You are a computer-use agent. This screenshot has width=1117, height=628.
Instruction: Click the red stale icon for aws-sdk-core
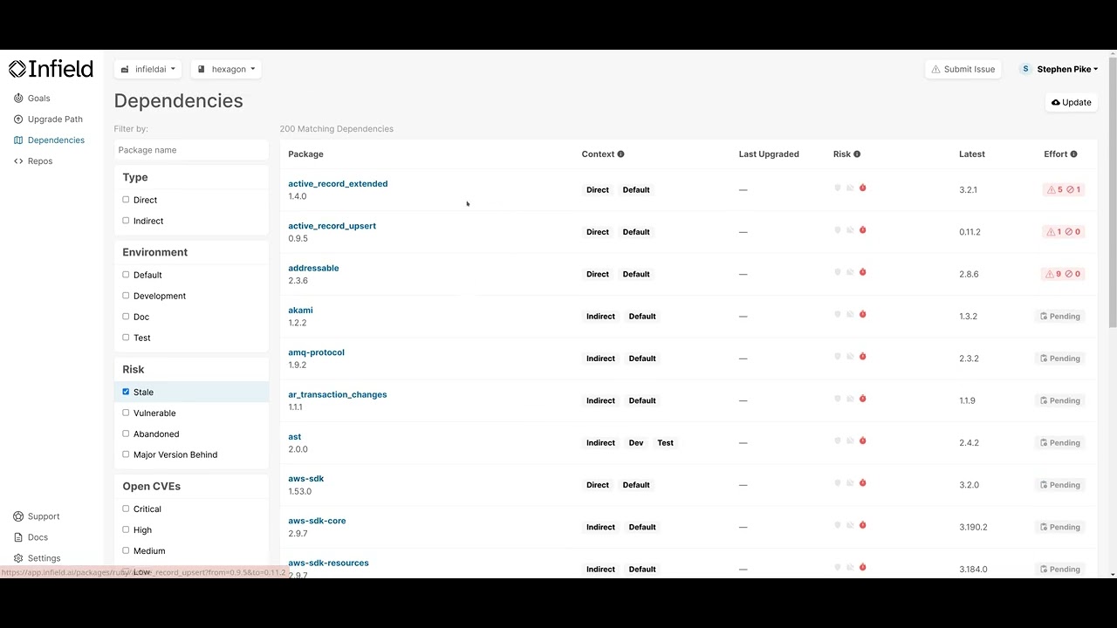862,525
